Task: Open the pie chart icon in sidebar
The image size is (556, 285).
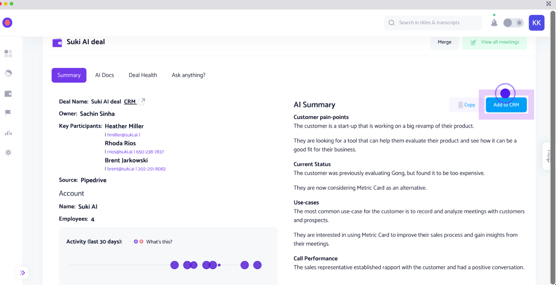Action: coord(8,73)
